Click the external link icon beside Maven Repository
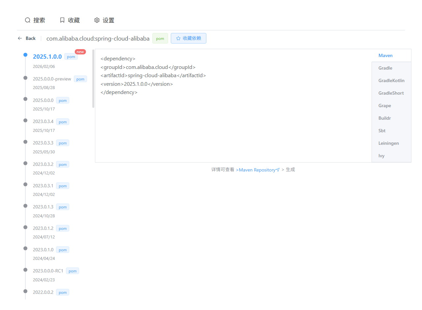The image size is (422, 310). click(x=278, y=170)
